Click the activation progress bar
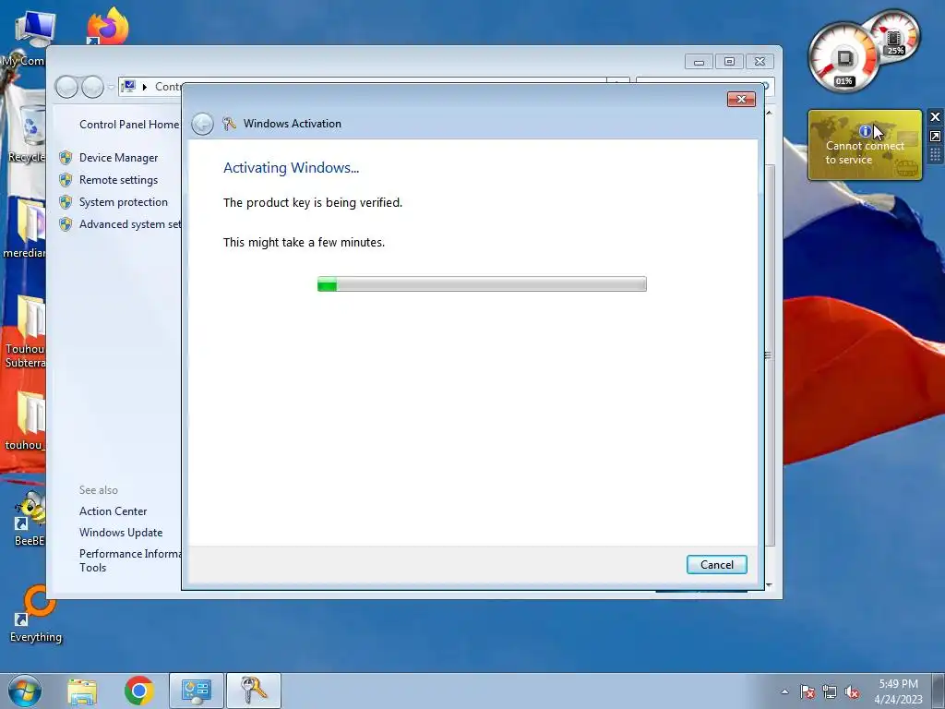 click(x=482, y=284)
